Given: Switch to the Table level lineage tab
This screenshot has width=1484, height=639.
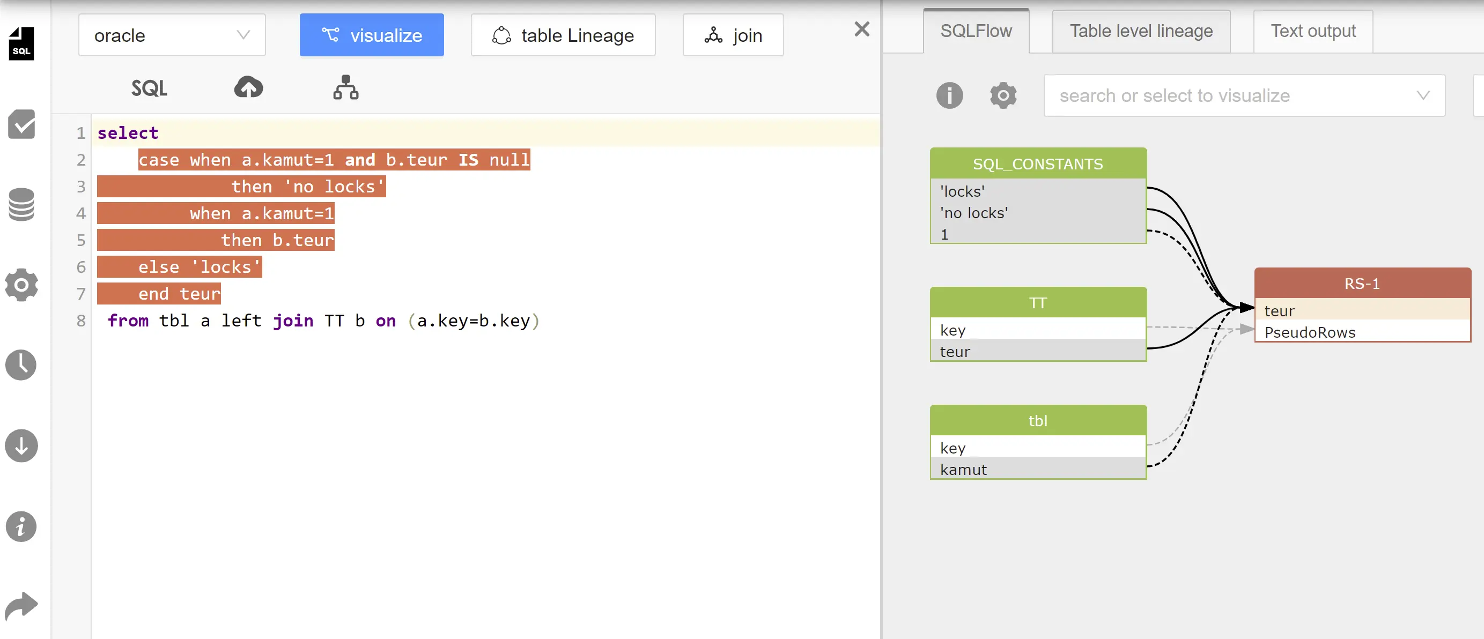Looking at the screenshot, I should tap(1141, 31).
